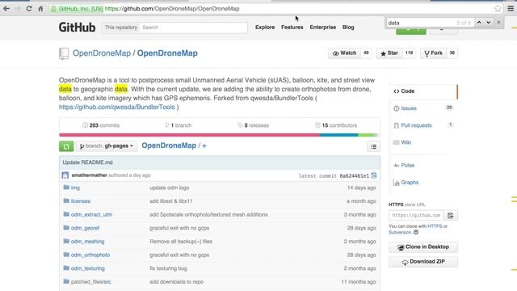Screen dimensions: 517x291
Task: Click the latest commit hash 8a624461e1
Action: point(355,176)
